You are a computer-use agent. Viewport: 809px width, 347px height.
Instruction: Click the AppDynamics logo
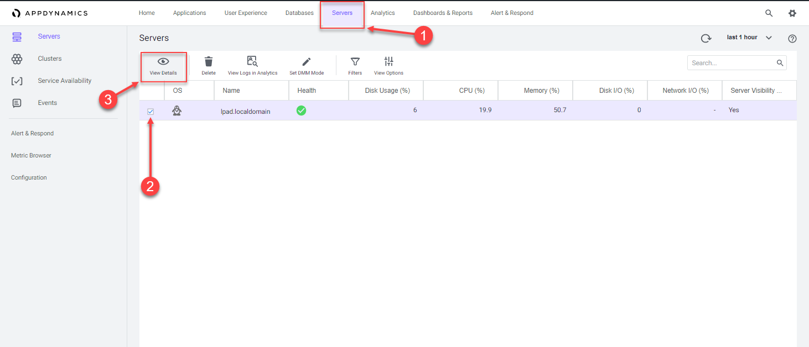coord(50,13)
